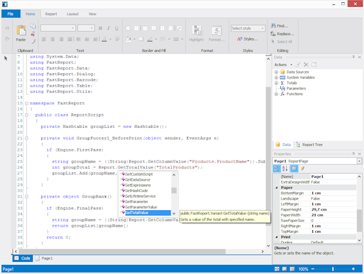
Task: Click the Find button in Editing group
Action: pos(278,26)
